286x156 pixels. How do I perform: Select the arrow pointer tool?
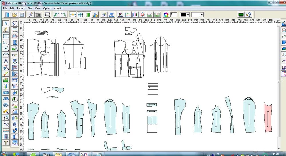coord(6,23)
